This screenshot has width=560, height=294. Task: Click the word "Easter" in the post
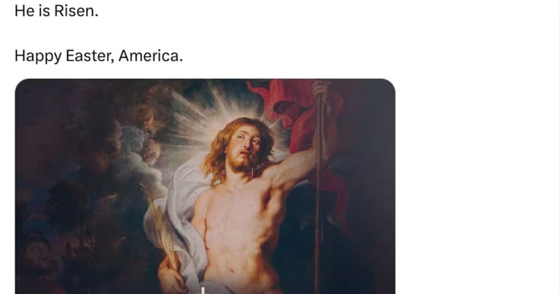[x=88, y=55]
